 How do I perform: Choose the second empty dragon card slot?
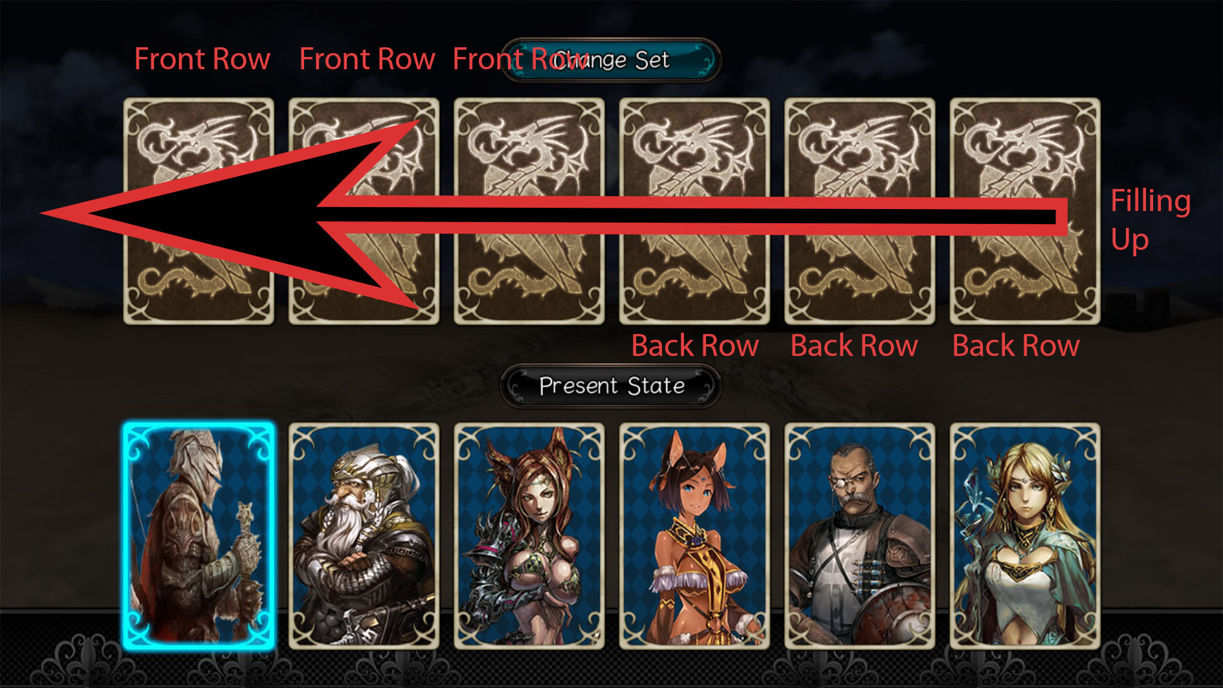point(364,211)
